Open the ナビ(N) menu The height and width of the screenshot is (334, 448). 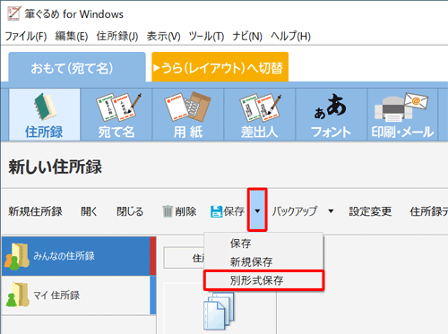pos(247,37)
